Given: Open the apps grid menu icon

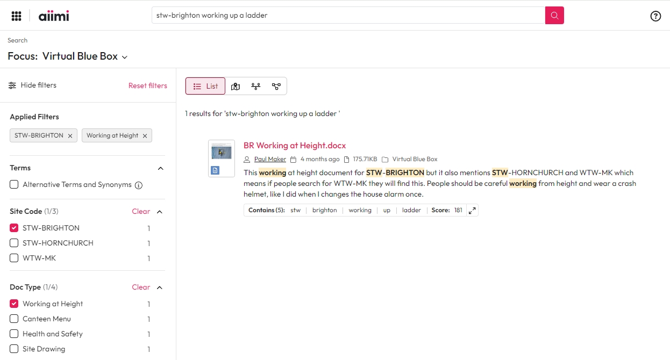Looking at the screenshot, I should 16,16.
